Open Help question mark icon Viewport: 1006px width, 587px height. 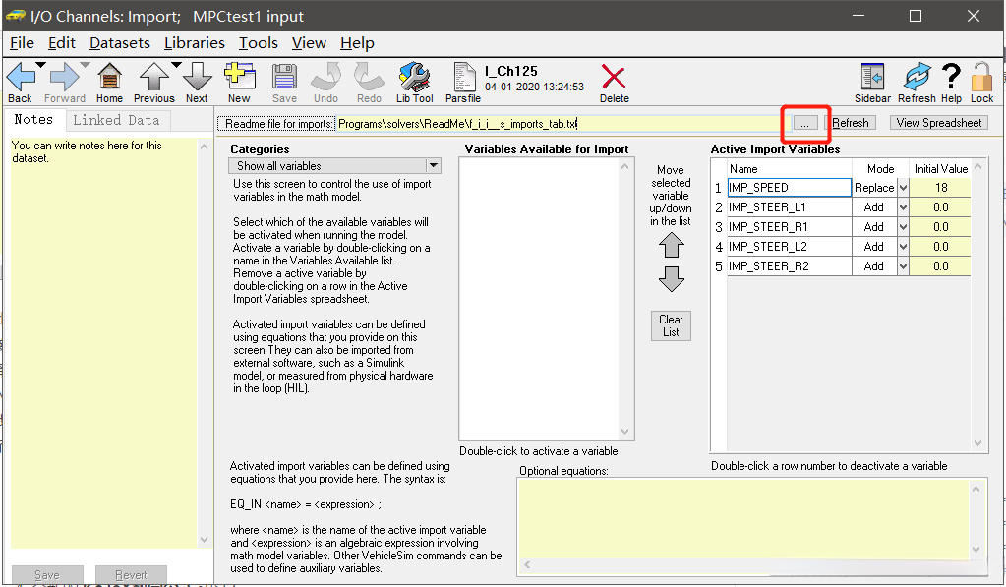(x=951, y=77)
